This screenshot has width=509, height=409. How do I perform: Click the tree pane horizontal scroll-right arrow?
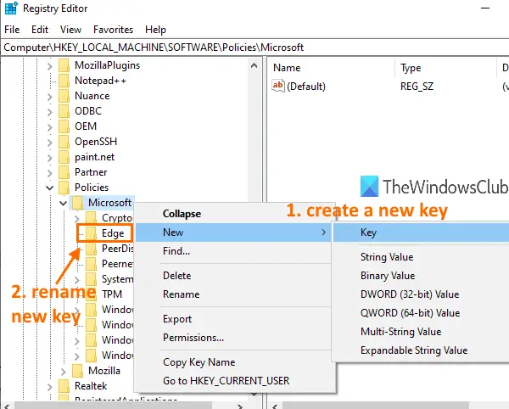(x=240, y=406)
